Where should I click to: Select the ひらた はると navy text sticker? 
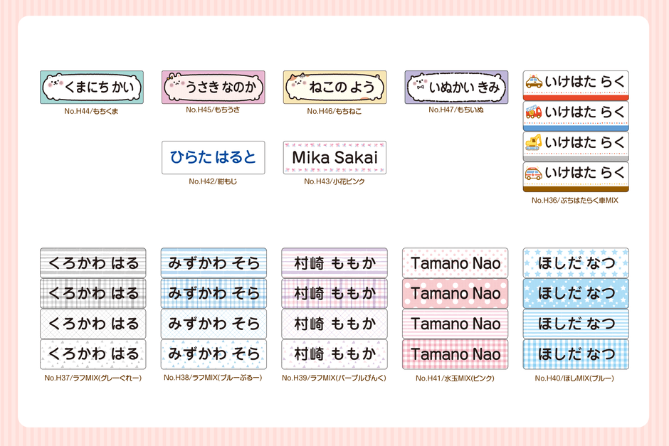pos(213,157)
